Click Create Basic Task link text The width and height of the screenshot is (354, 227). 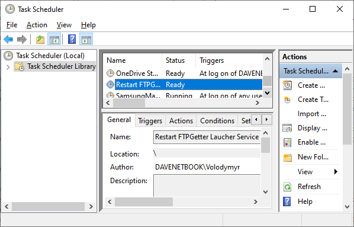[311, 85]
